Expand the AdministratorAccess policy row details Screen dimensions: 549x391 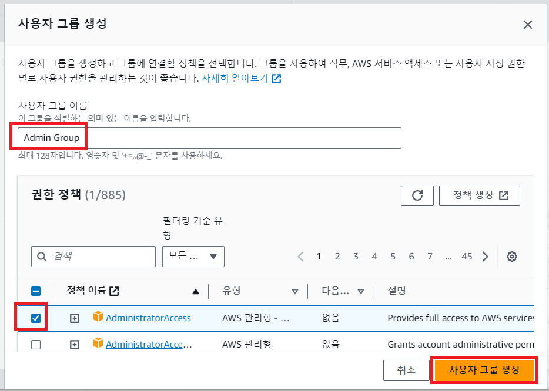coord(74,318)
